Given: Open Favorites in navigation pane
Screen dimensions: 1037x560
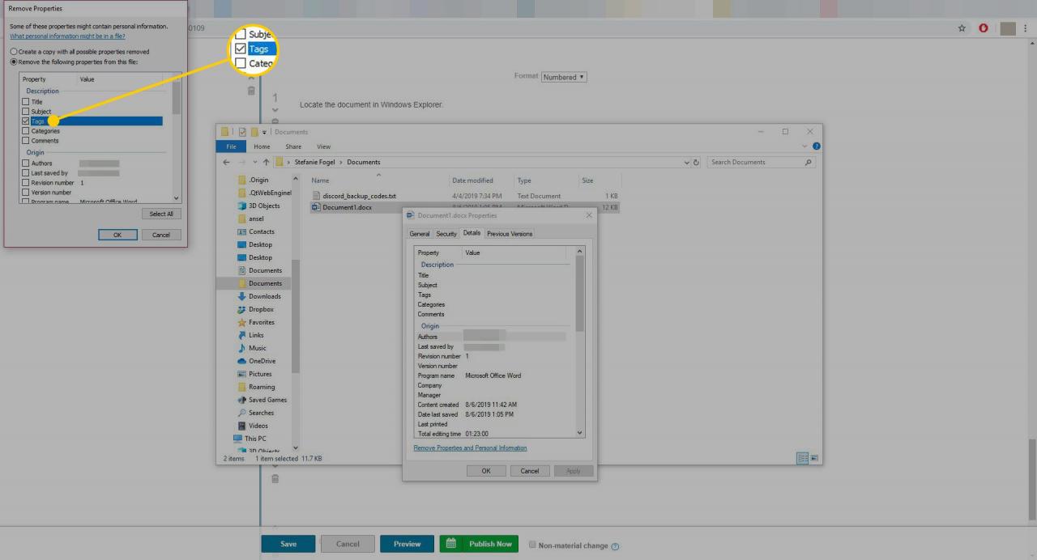Looking at the screenshot, I should [x=262, y=322].
